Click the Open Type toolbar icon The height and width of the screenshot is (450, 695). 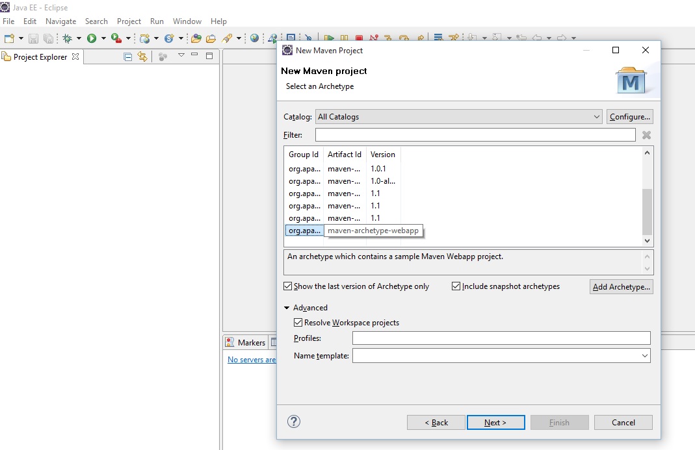click(196, 38)
